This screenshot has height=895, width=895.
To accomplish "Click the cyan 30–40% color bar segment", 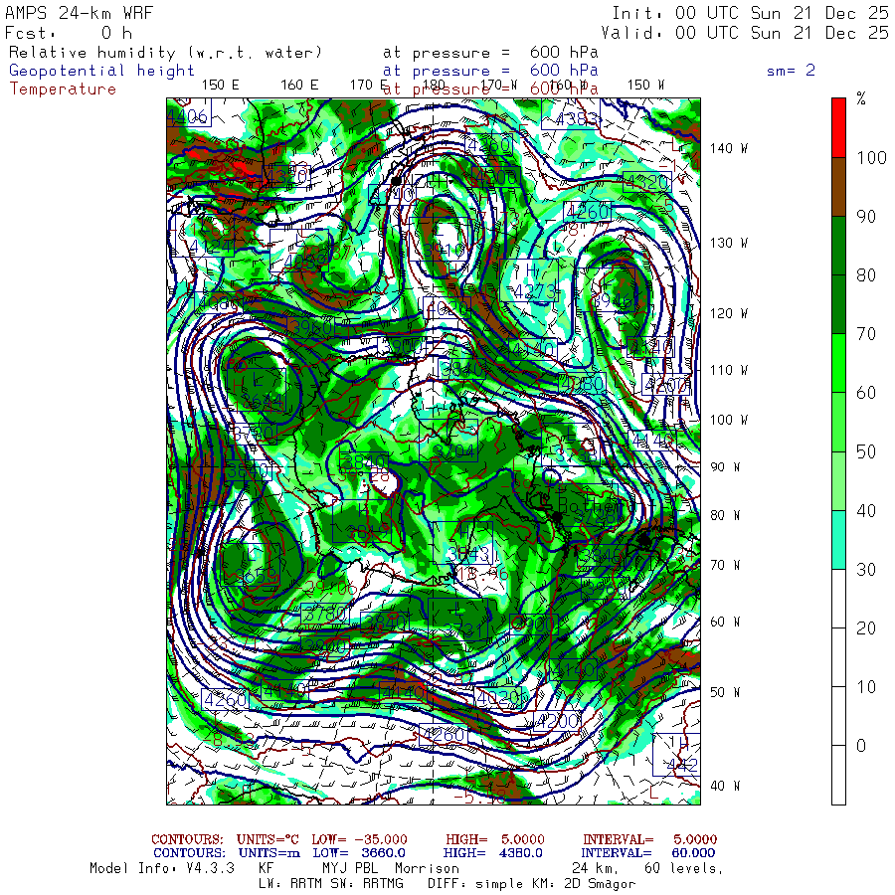I will tap(838, 540).
